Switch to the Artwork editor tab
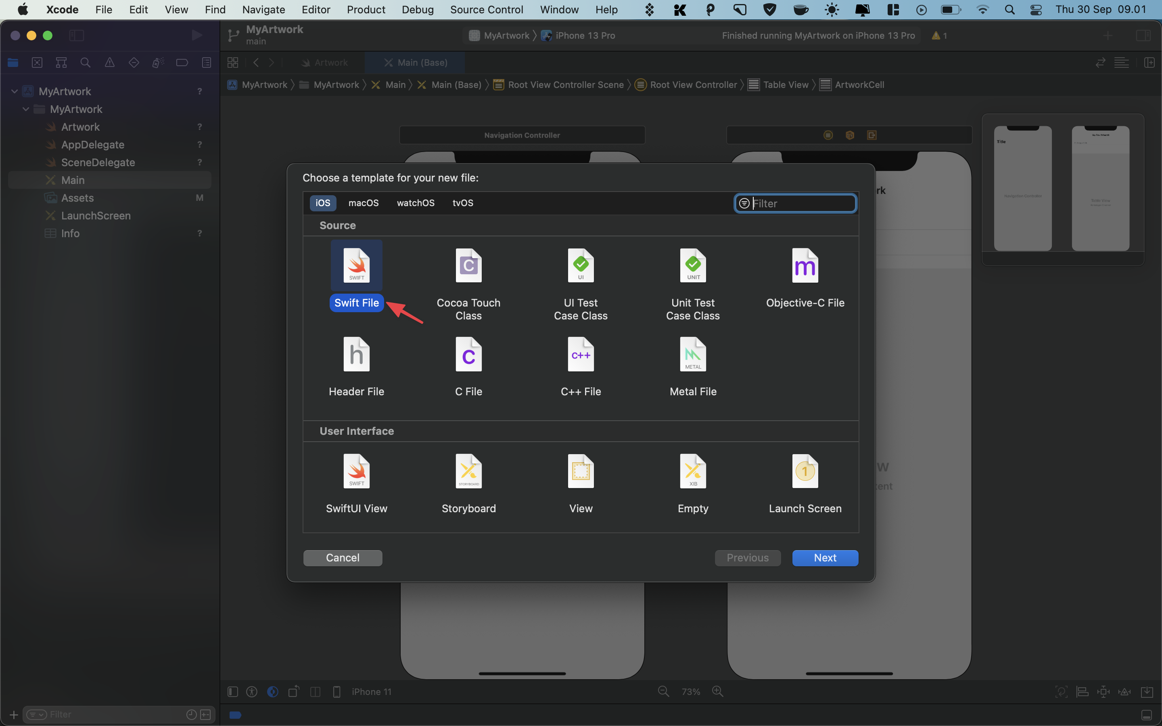 pyautogui.click(x=325, y=63)
